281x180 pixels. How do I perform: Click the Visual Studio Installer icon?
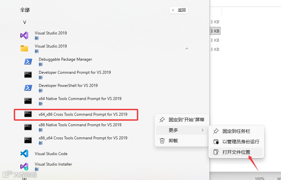pos(24,167)
